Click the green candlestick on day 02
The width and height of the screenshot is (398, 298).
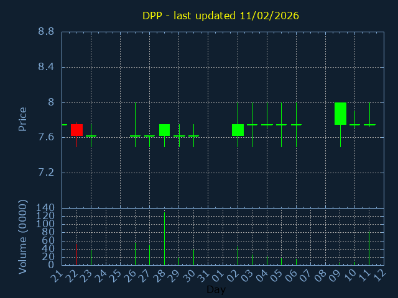238,130
